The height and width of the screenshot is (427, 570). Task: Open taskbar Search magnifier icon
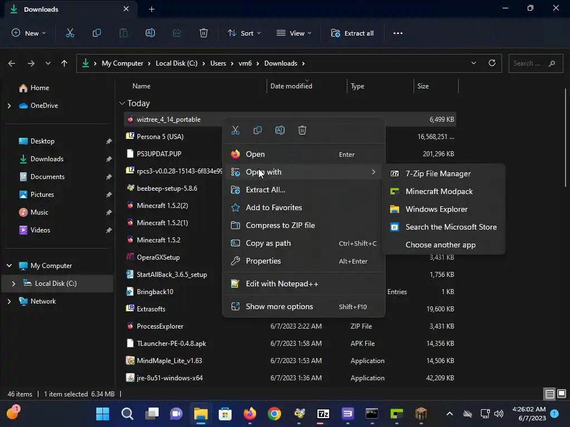tap(127, 414)
